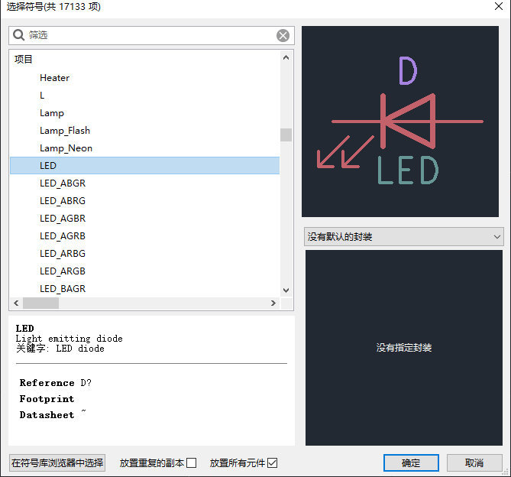
Task: Select the LED_ABGR symbol
Action: pyautogui.click(x=144, y=183)
